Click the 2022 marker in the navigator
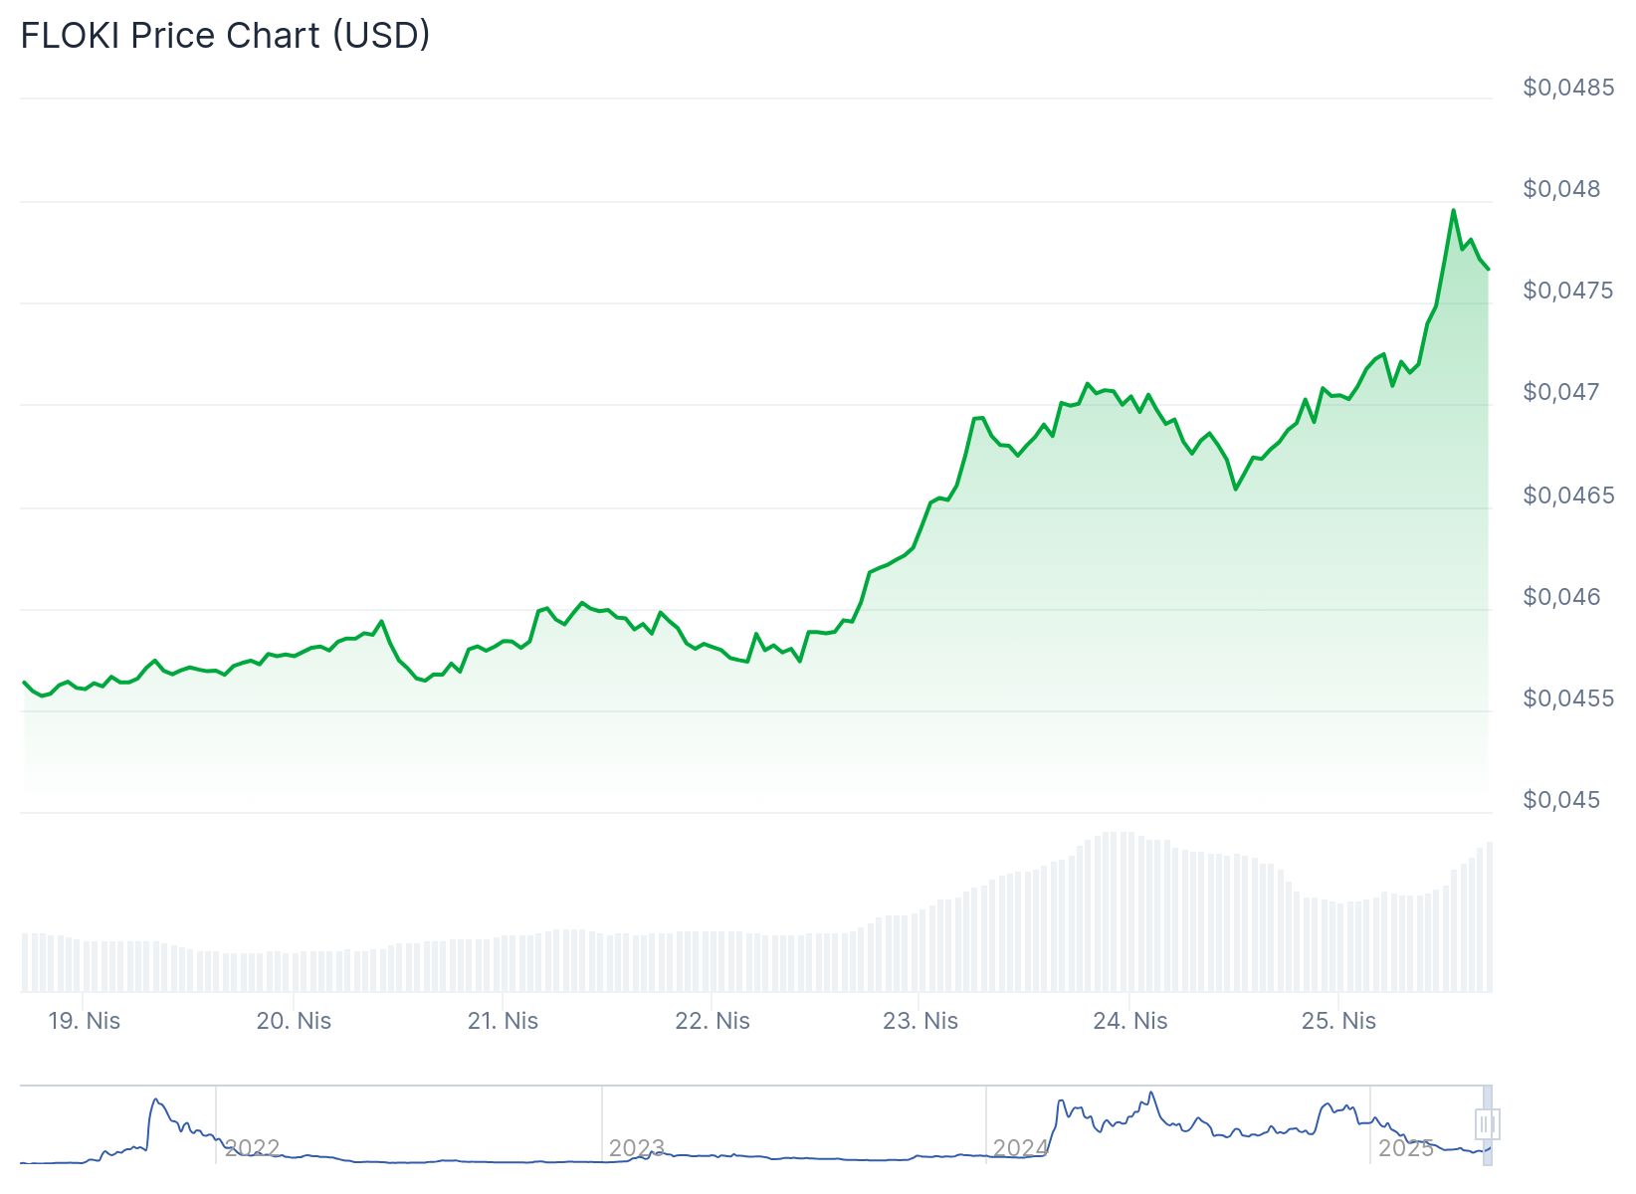Screen dimensions: 1636x1194 pyautogui.click(x=252, y=1148)
